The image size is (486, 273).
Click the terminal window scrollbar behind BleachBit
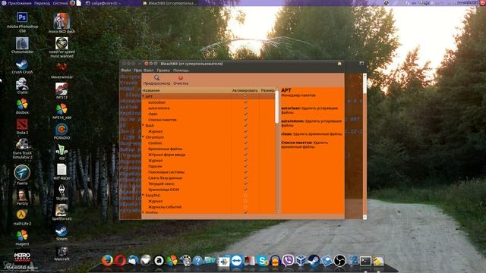pyautogui.click(x=364, y=146)
